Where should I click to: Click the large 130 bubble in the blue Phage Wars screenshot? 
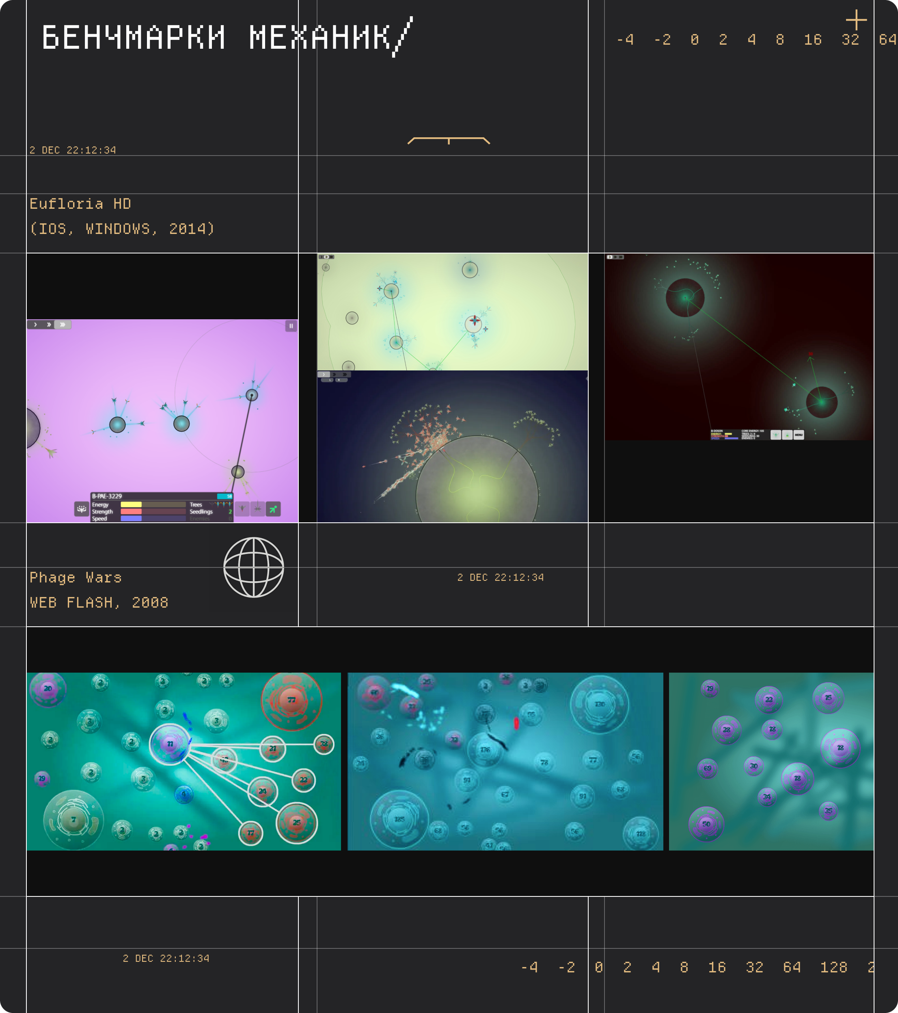pos(599,704)
